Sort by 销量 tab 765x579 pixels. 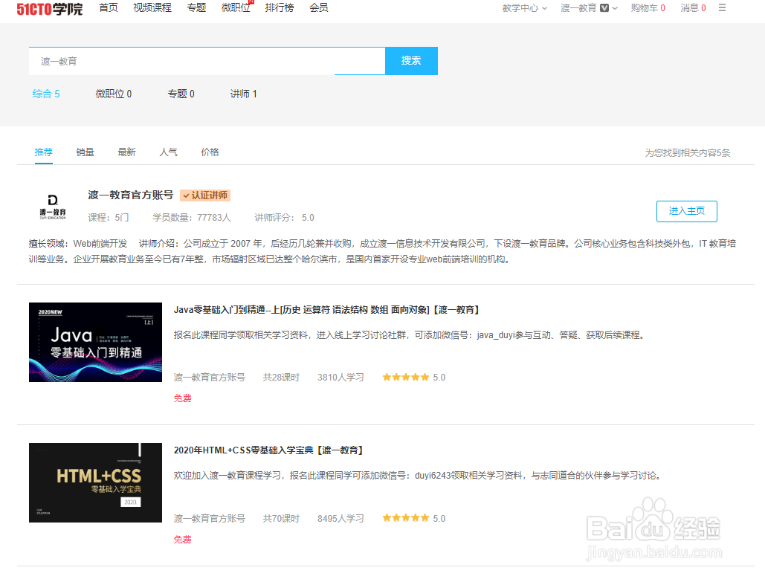coord(85,152)
